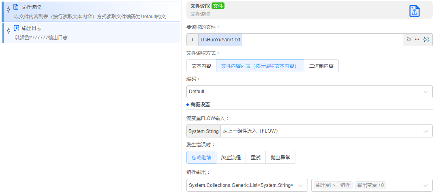Click the large file upload icon in the header
The image size is (434, 193).
pyautogui.click(x=414, y=11)
